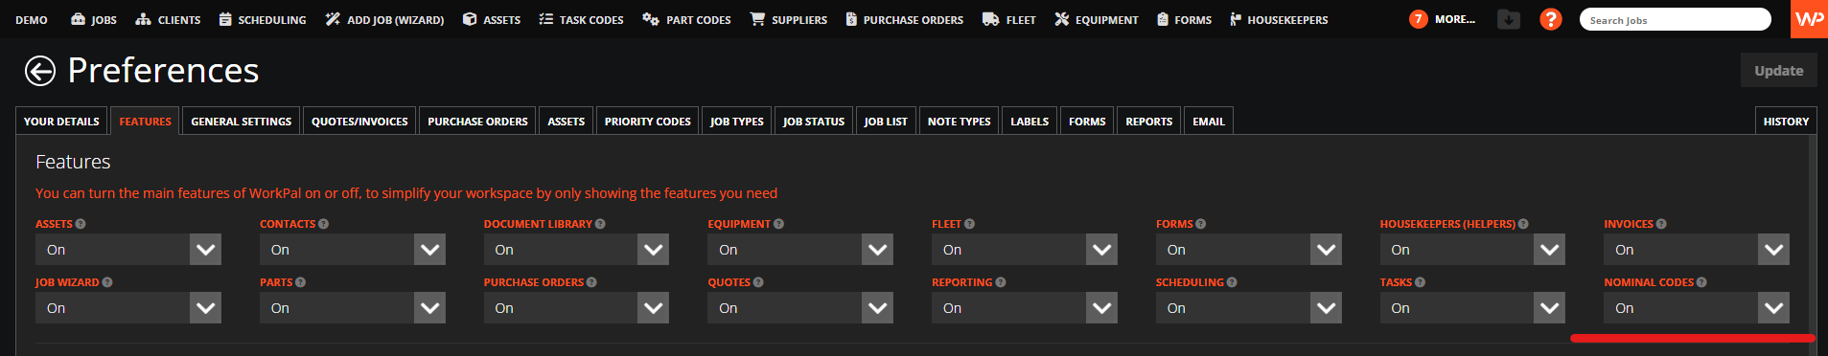Viewport: 1828px width, 356px height.
Task: Open the Quotes feature dropdown
Action: click(800, 308)
